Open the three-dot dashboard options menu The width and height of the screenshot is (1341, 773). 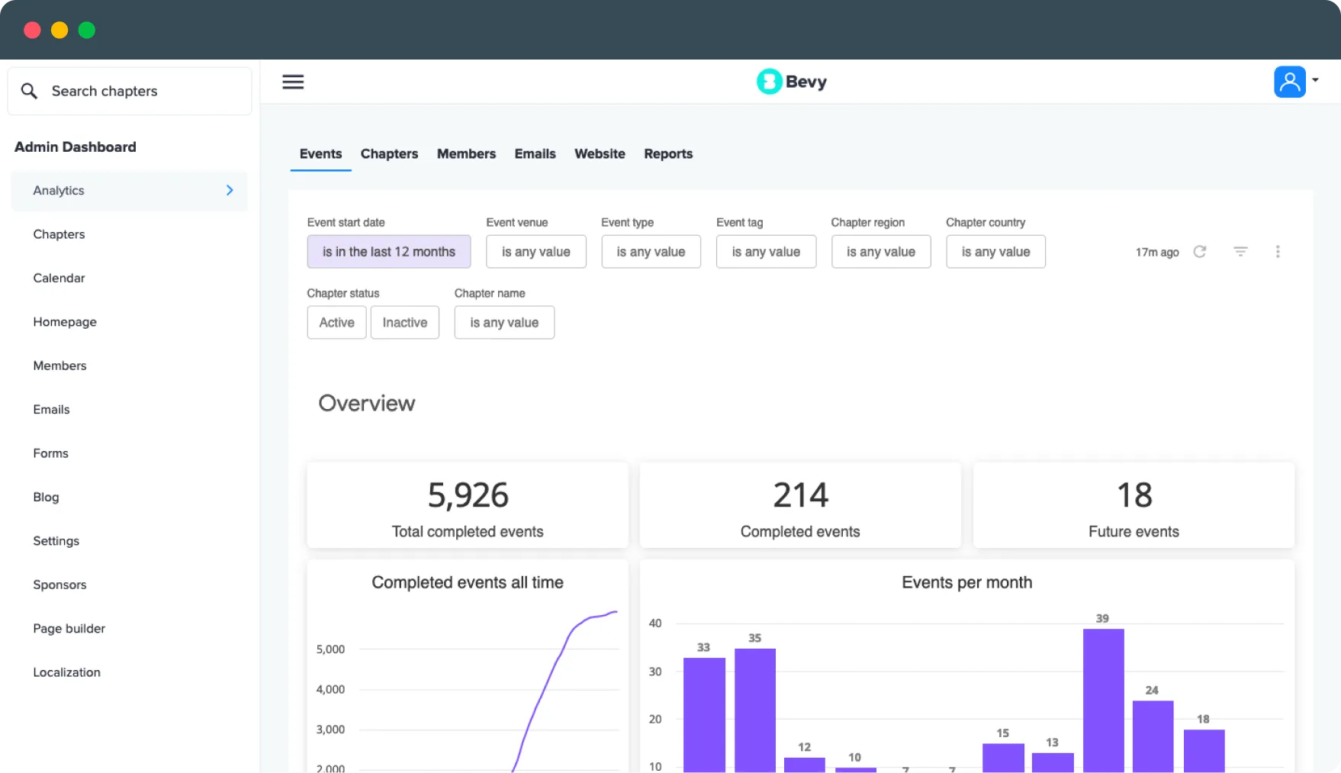coord(1278,252)
